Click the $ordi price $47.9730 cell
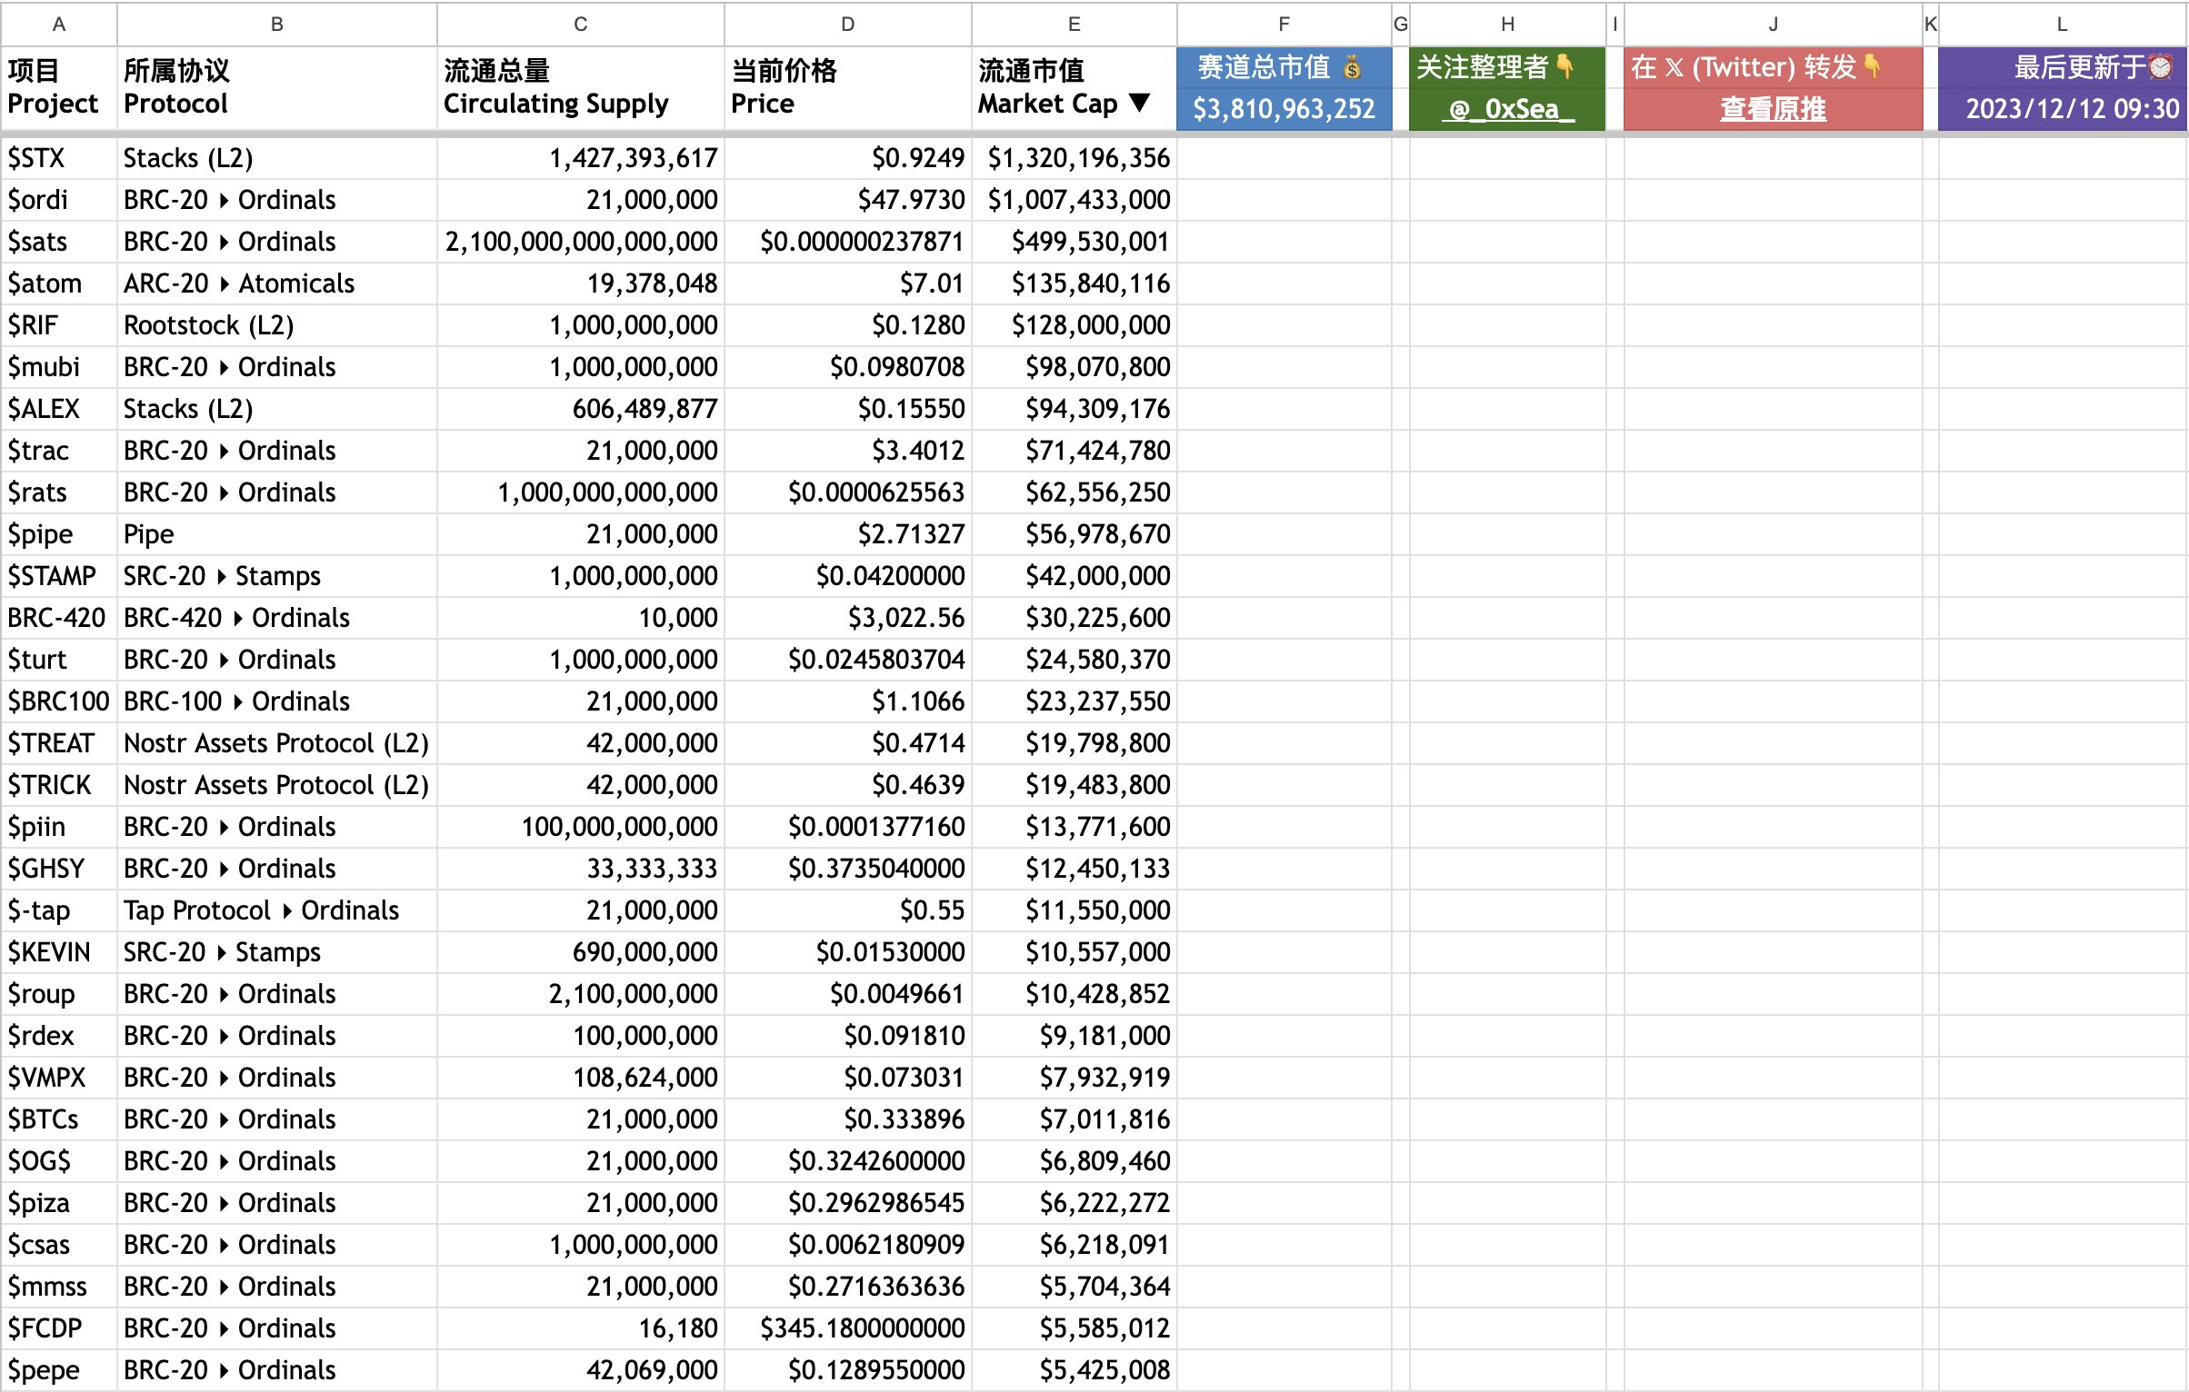 (x=848, y=200)
